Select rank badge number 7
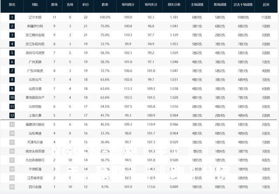The width and height of the screenshot is (279, 194). 12,71
